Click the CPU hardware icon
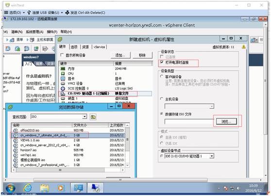The height and width of the screenshot is (196, 271). pos(63,74)
